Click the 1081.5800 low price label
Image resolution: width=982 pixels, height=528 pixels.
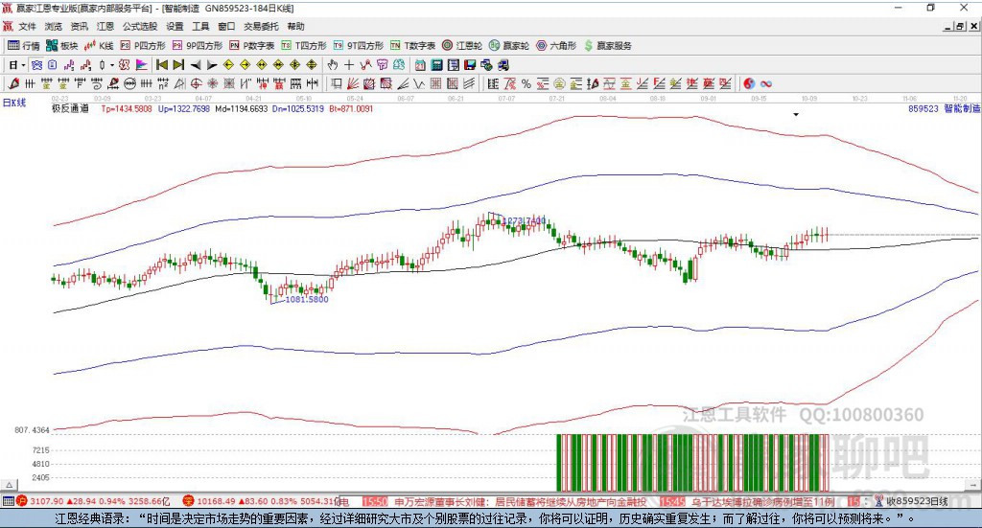click(x=306, y=299)
